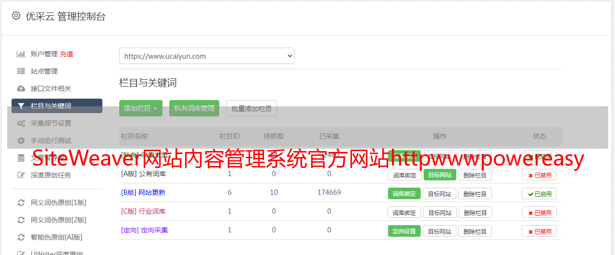This screenshot has width=615, height=255.
Task: Select 栏目与关键词 in the sidebar
Action: pos(57,106)
